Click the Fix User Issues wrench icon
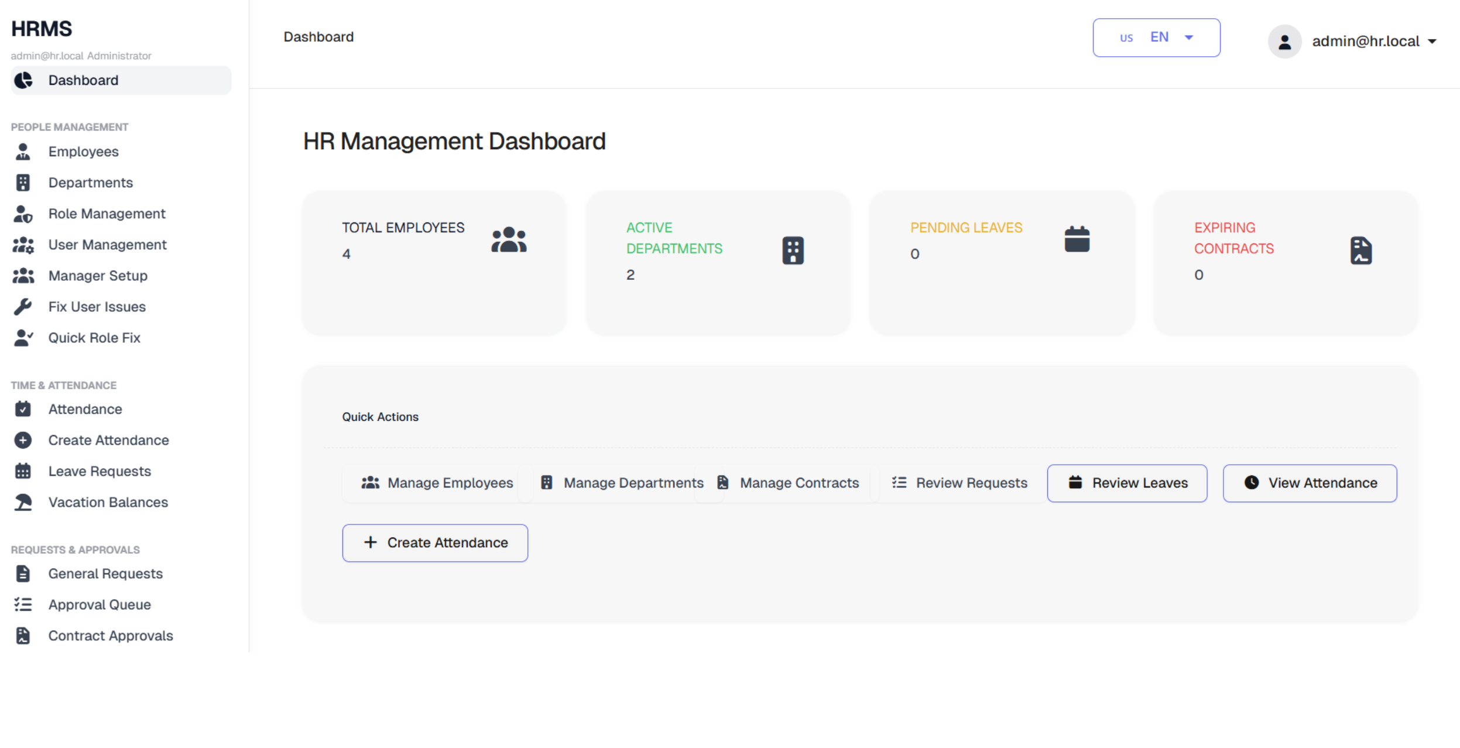1460x748 pixels. 23,307
